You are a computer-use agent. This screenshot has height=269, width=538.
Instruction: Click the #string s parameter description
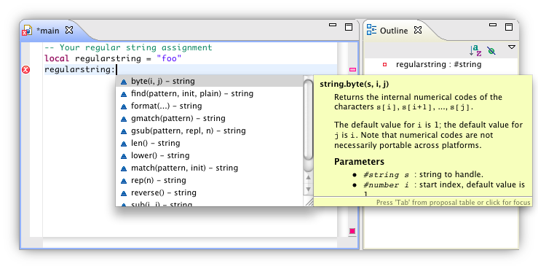click(x=424, y=174)
